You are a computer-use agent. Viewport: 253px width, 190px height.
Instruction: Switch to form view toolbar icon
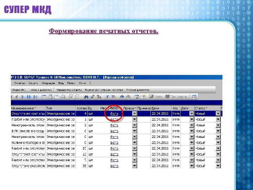click(44, 97)
